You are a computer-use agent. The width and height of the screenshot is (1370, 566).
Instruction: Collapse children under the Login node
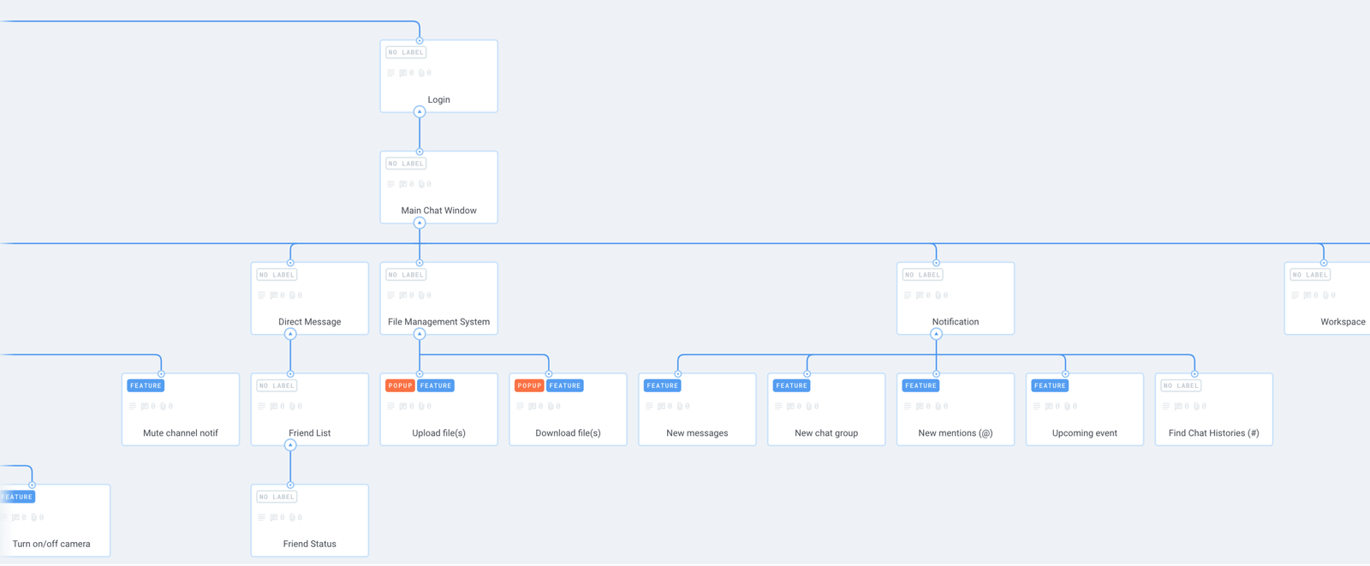point(420,112)
